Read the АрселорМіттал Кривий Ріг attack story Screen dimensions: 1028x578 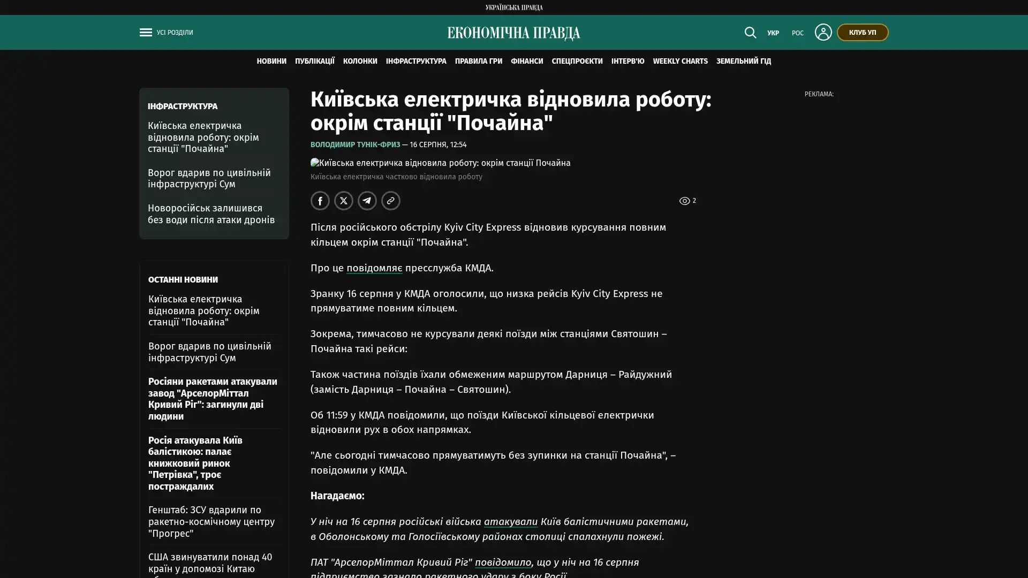pyautogui.click(x=213, y=399)
